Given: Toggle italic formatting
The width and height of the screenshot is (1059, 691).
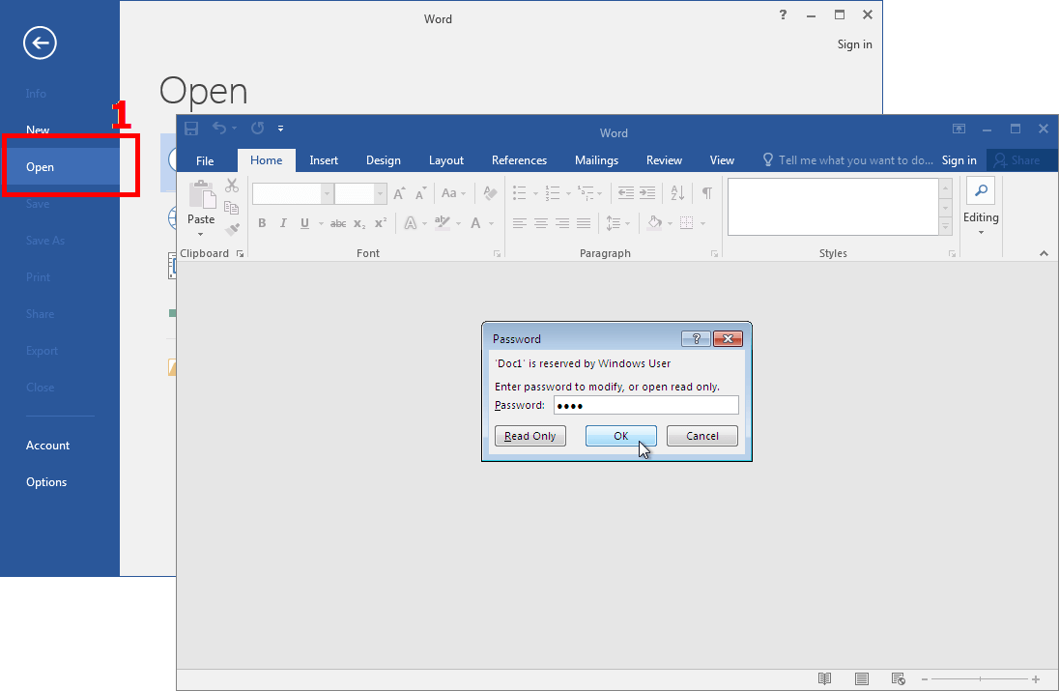Looking at the screenshot, I should (x=283, y=223).
